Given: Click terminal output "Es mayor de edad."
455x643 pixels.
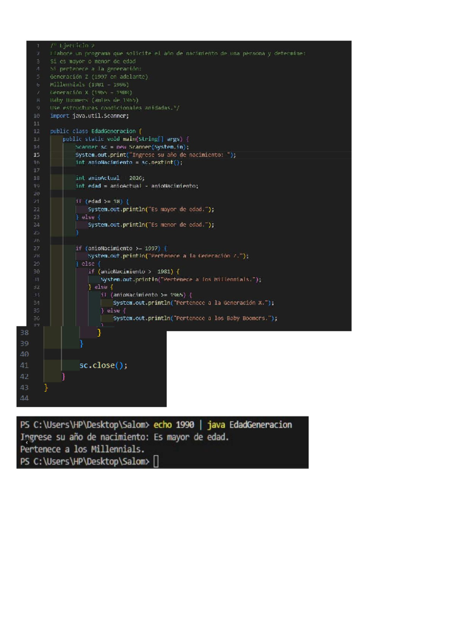Looking at the screenshot, I should tap(191, 437).
